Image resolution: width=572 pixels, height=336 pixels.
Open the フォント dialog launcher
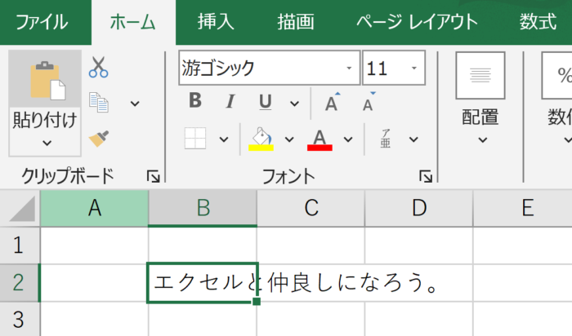[x=425, y=176]
